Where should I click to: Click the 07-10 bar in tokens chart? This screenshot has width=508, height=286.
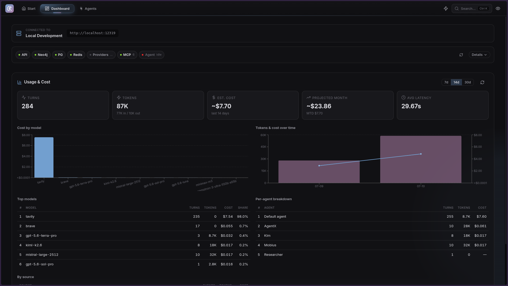pyautogui.click(x=421, y=159)
